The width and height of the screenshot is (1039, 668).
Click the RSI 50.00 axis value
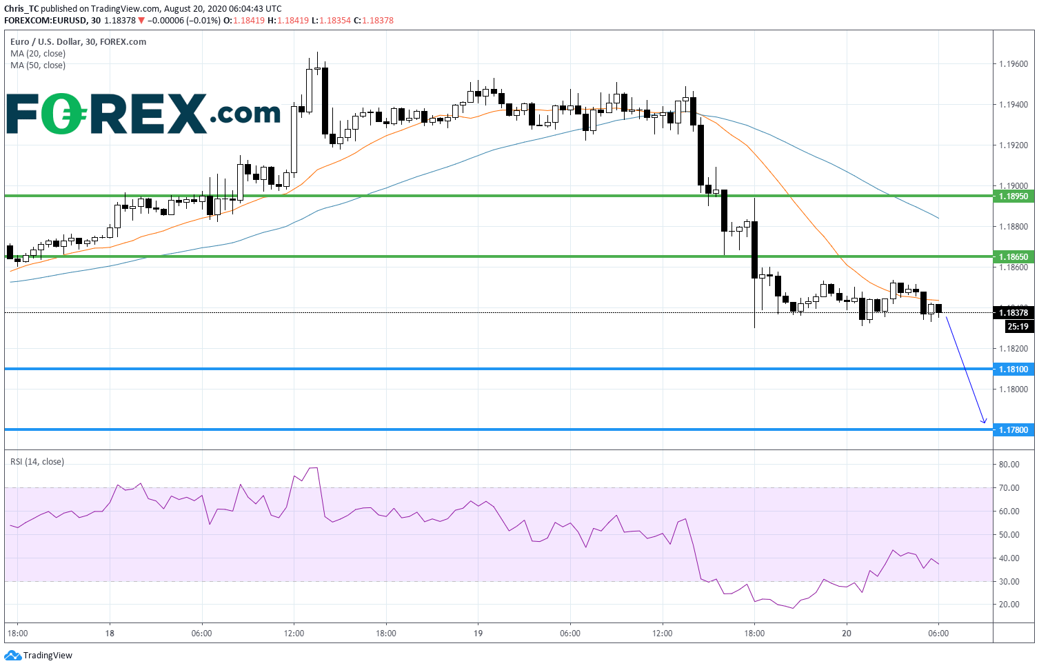click(1009, 535)
